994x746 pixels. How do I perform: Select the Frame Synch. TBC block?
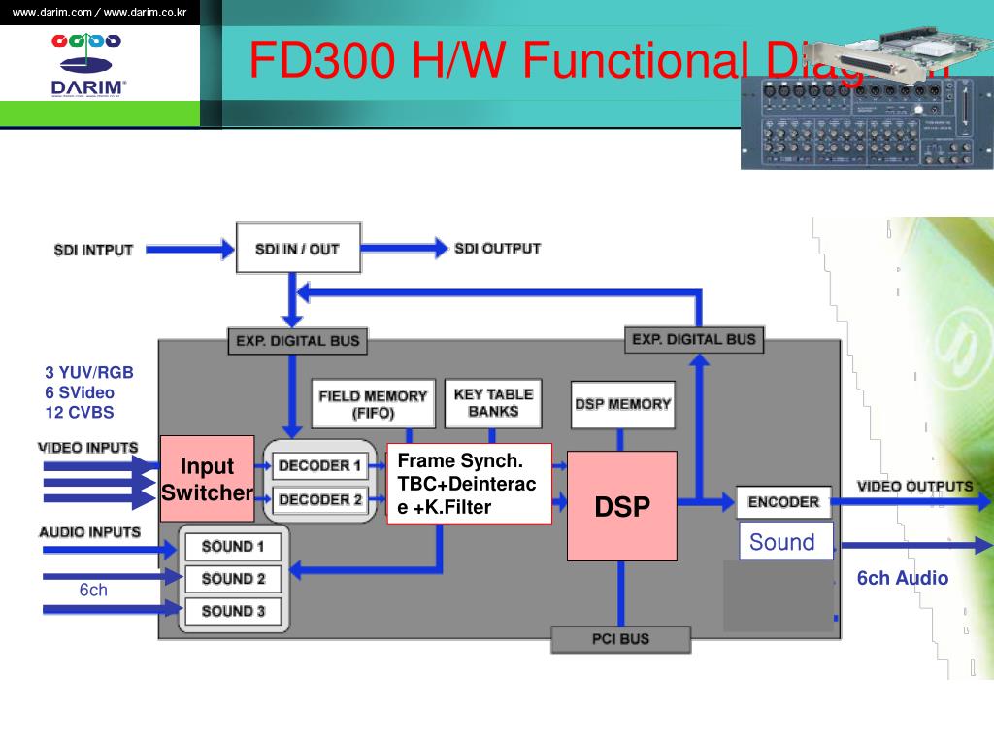pos(469,484)
